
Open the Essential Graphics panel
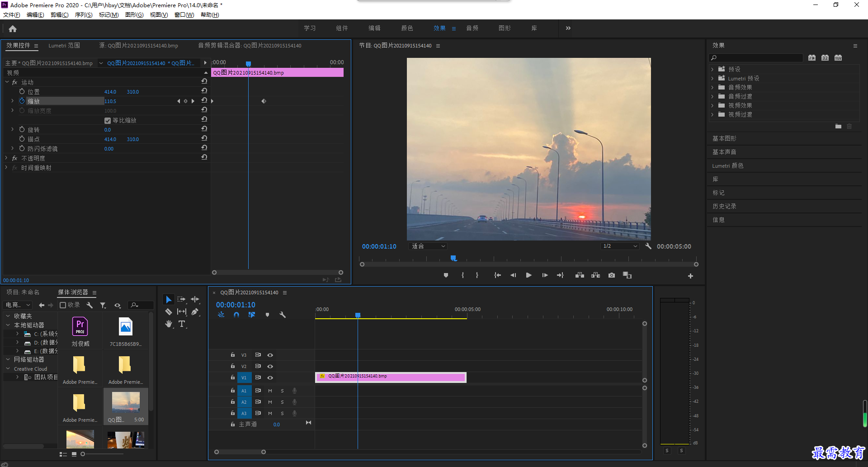pos(724,138)
